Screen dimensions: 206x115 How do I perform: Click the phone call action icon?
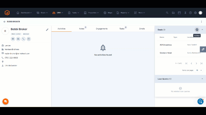coord(23,39)
